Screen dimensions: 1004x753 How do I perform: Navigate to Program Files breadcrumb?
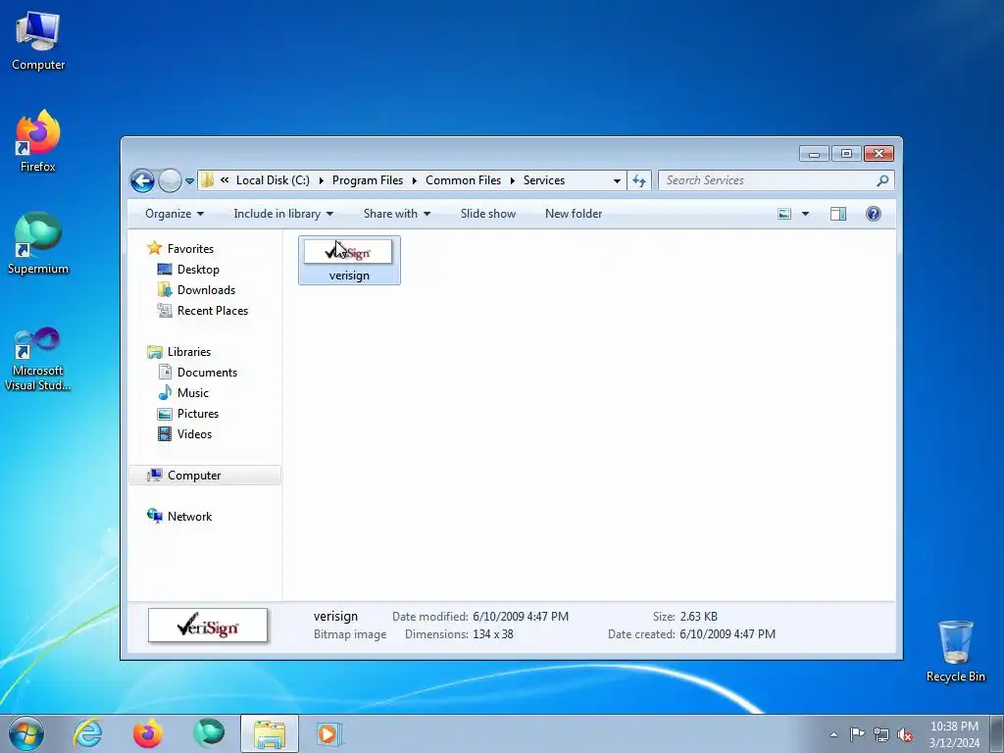click(368, 180)
